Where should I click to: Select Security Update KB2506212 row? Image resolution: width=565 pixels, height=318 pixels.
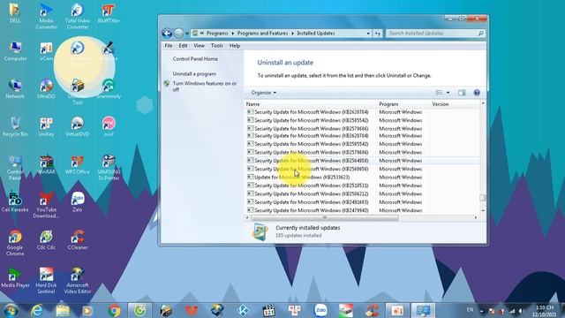click(362, 194)
